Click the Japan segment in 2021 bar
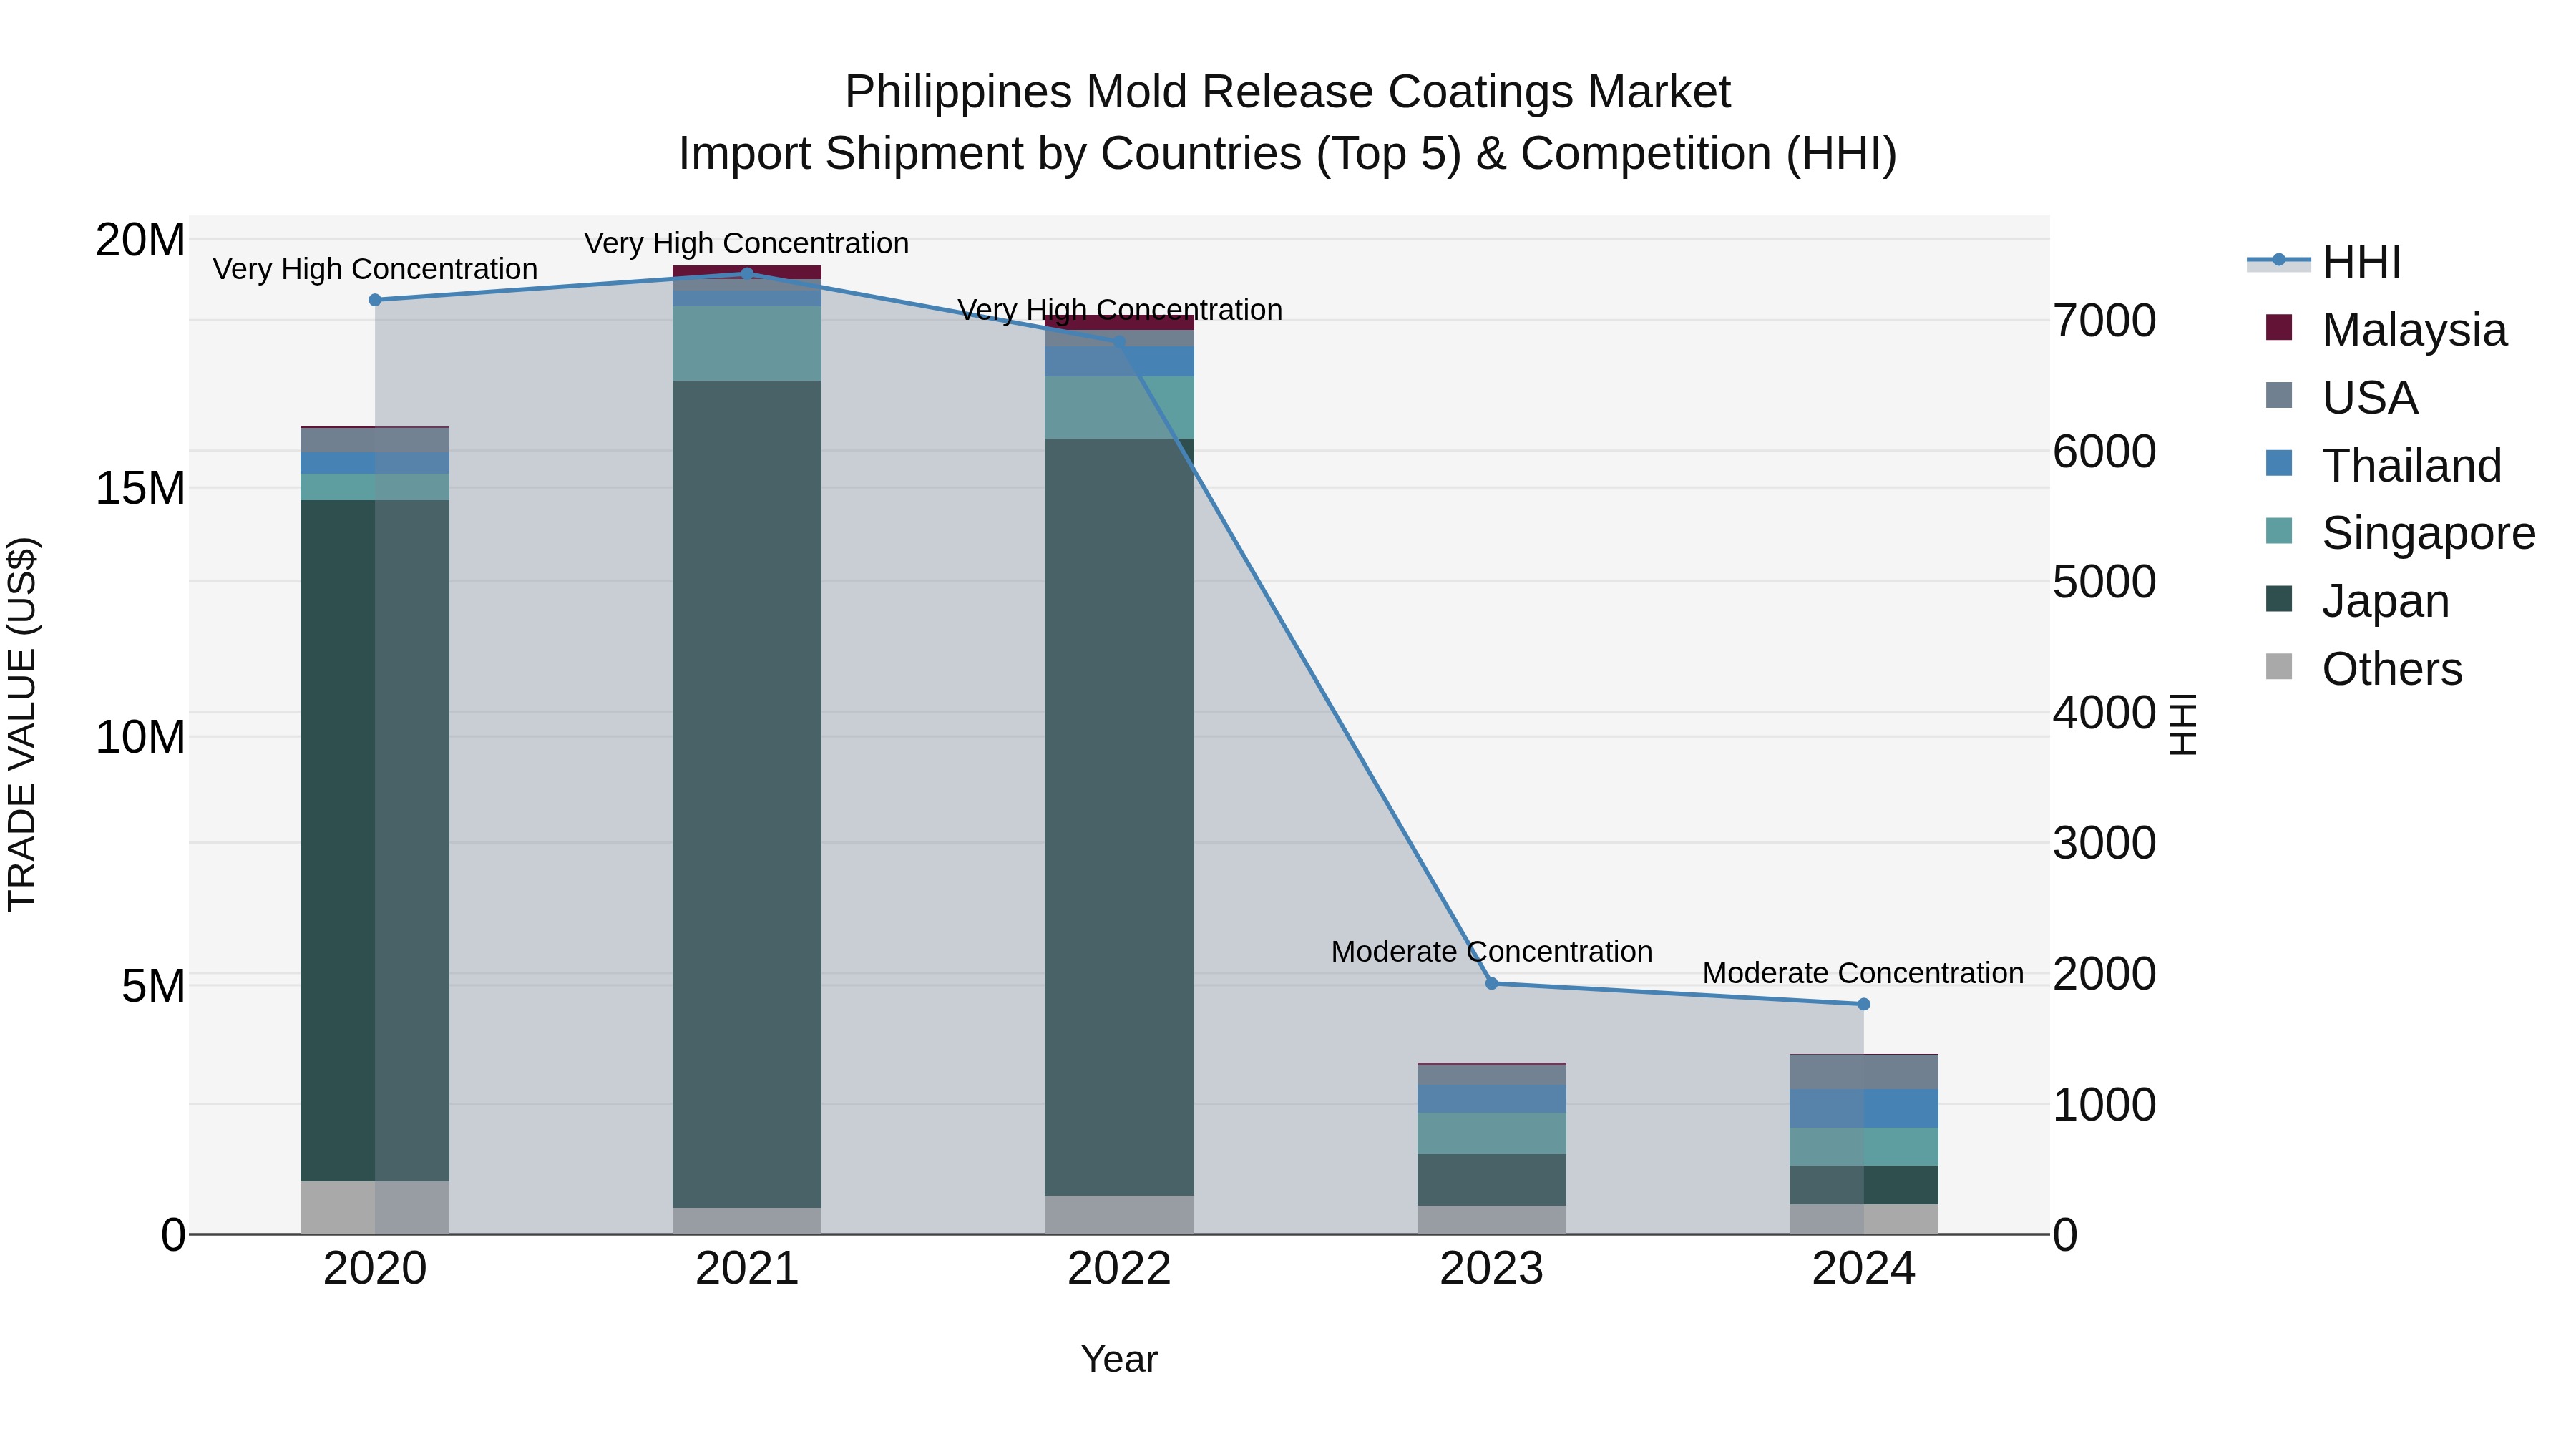2576x1449 pixels. pyautogui.click(x=747, y=794)
